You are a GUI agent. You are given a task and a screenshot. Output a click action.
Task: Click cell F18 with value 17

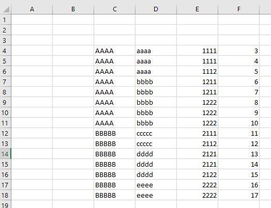point(239,195)
